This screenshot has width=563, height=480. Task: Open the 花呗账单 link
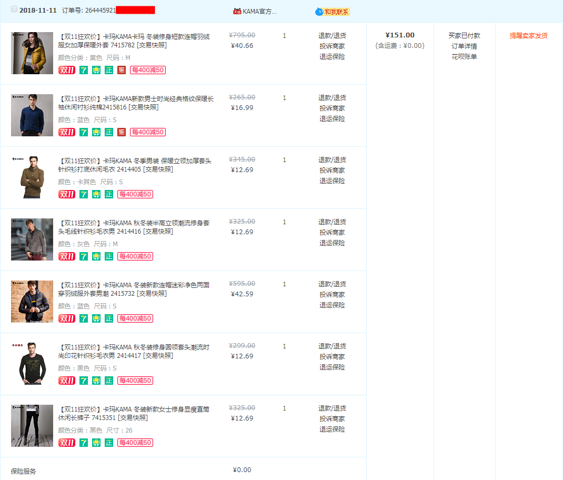pyautogui.click(x=464, y=57)
